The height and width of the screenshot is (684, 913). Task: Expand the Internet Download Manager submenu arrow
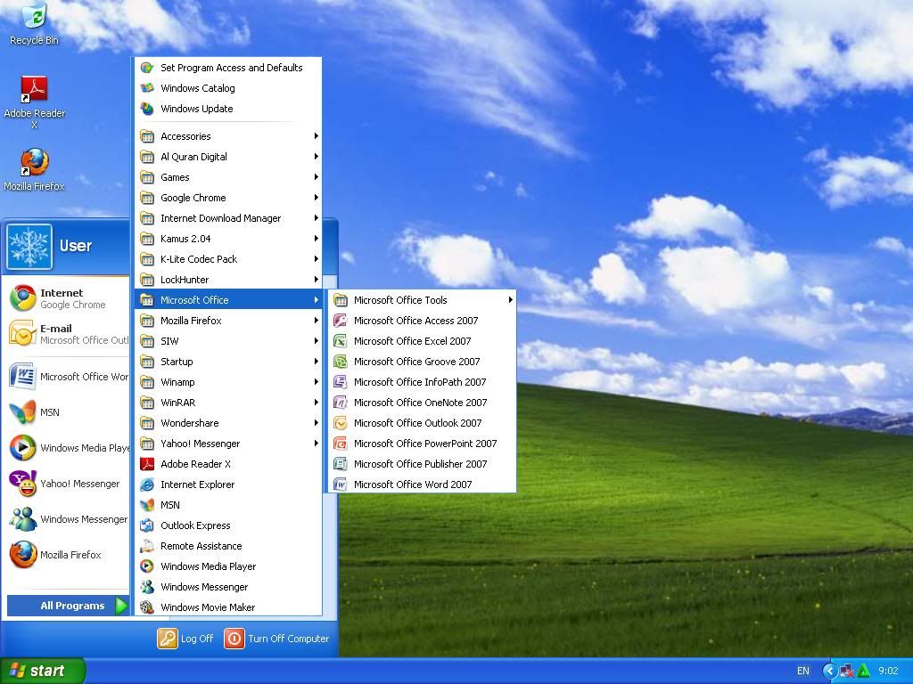coord(316,218)
